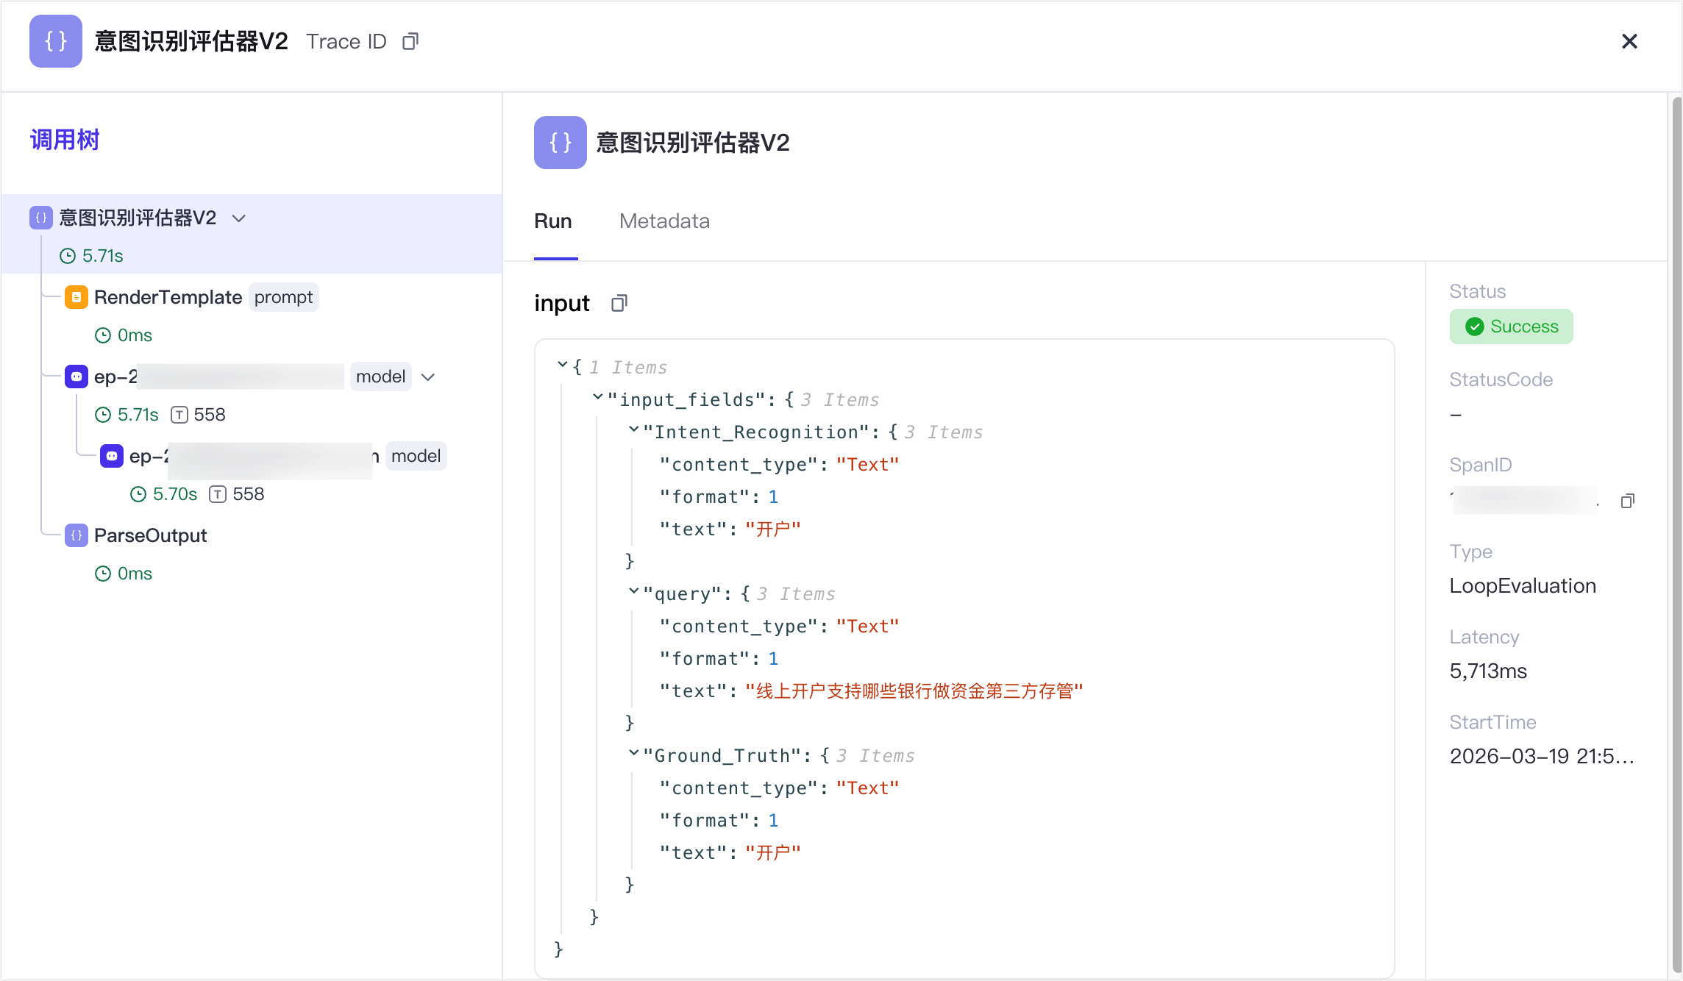Click the ParseOutput node icon
Viewport: 1683px width, 981px height.
(76, 535)
